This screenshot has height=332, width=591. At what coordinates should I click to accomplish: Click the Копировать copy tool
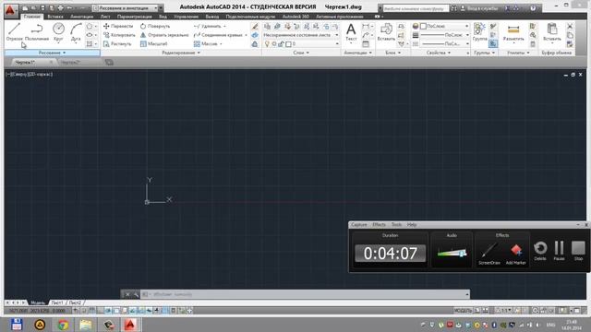click(x=119, y=35)
